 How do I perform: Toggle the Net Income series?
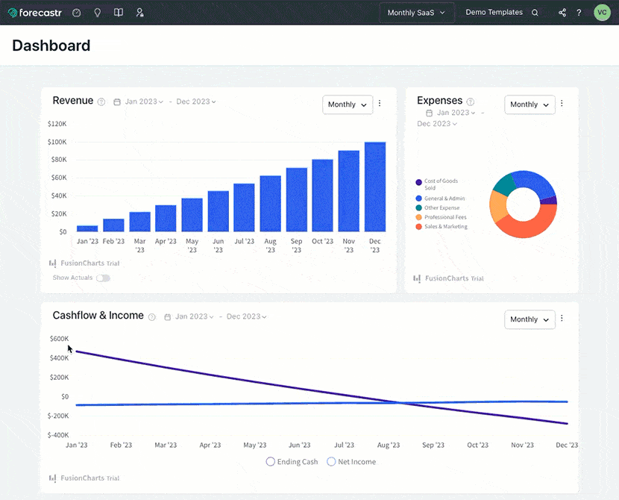point(351,462)
